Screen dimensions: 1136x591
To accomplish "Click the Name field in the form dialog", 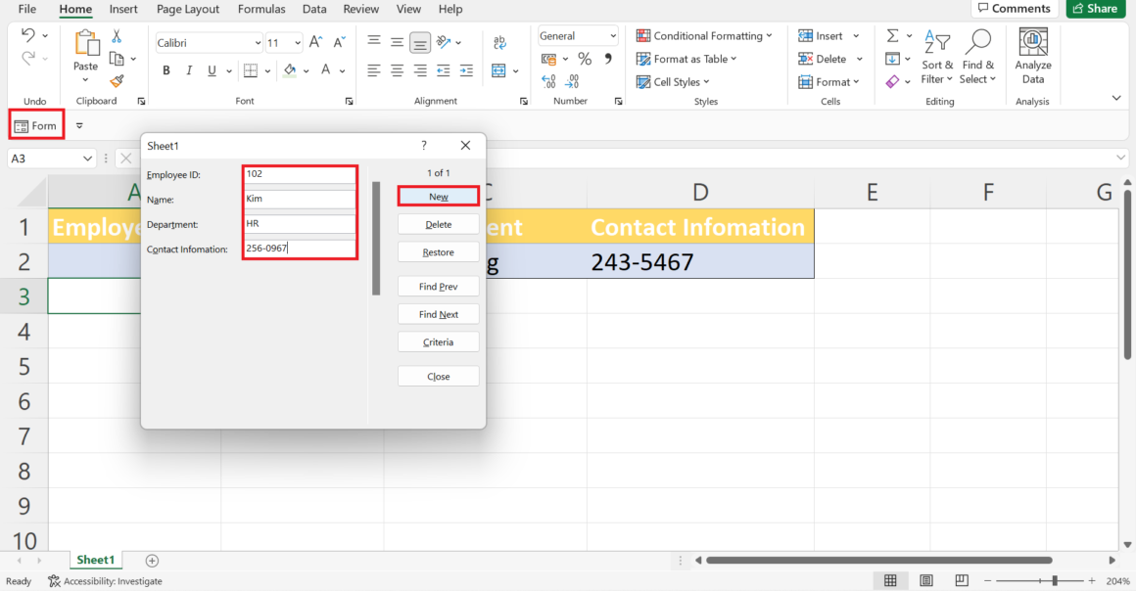I will [x=299, y=199].
